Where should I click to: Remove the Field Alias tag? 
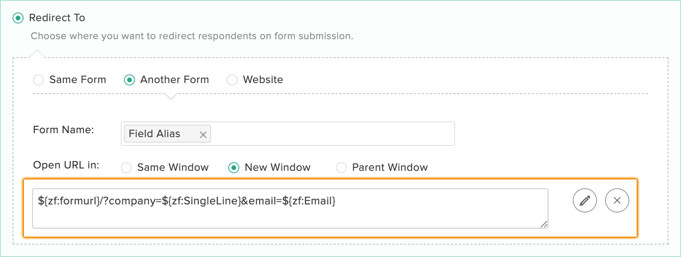[x=203, y=135]
